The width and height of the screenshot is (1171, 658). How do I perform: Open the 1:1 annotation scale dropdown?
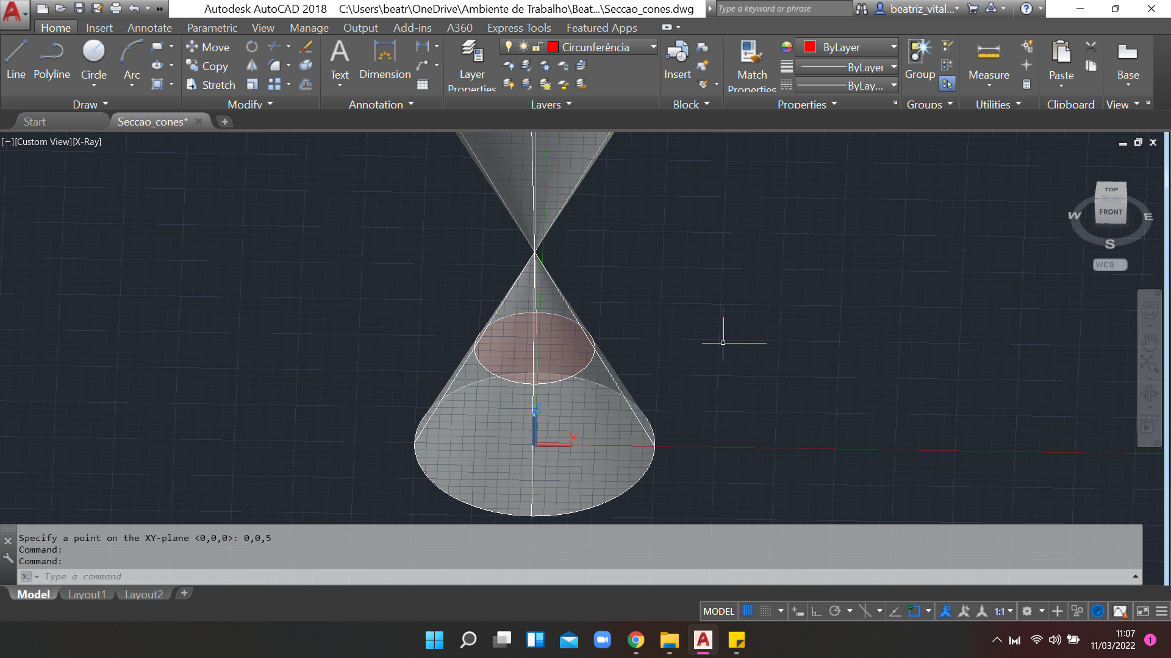point(1004,611)
